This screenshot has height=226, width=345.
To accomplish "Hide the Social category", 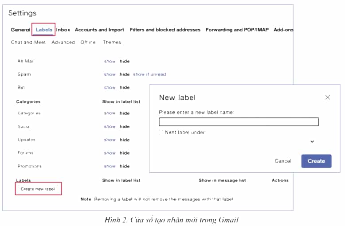I will [125, 127].
